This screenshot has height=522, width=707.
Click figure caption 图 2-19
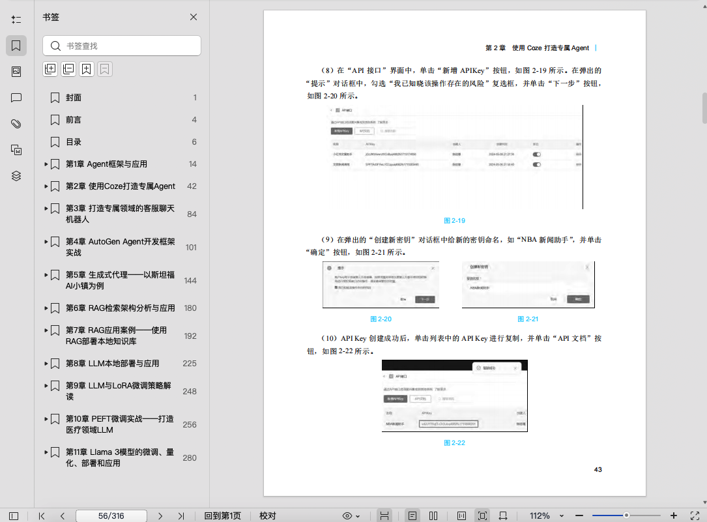click(455, 220)
